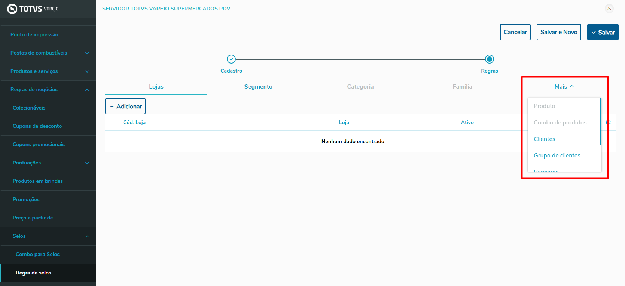Expand Produtos e serviços menu

(48, 71)
